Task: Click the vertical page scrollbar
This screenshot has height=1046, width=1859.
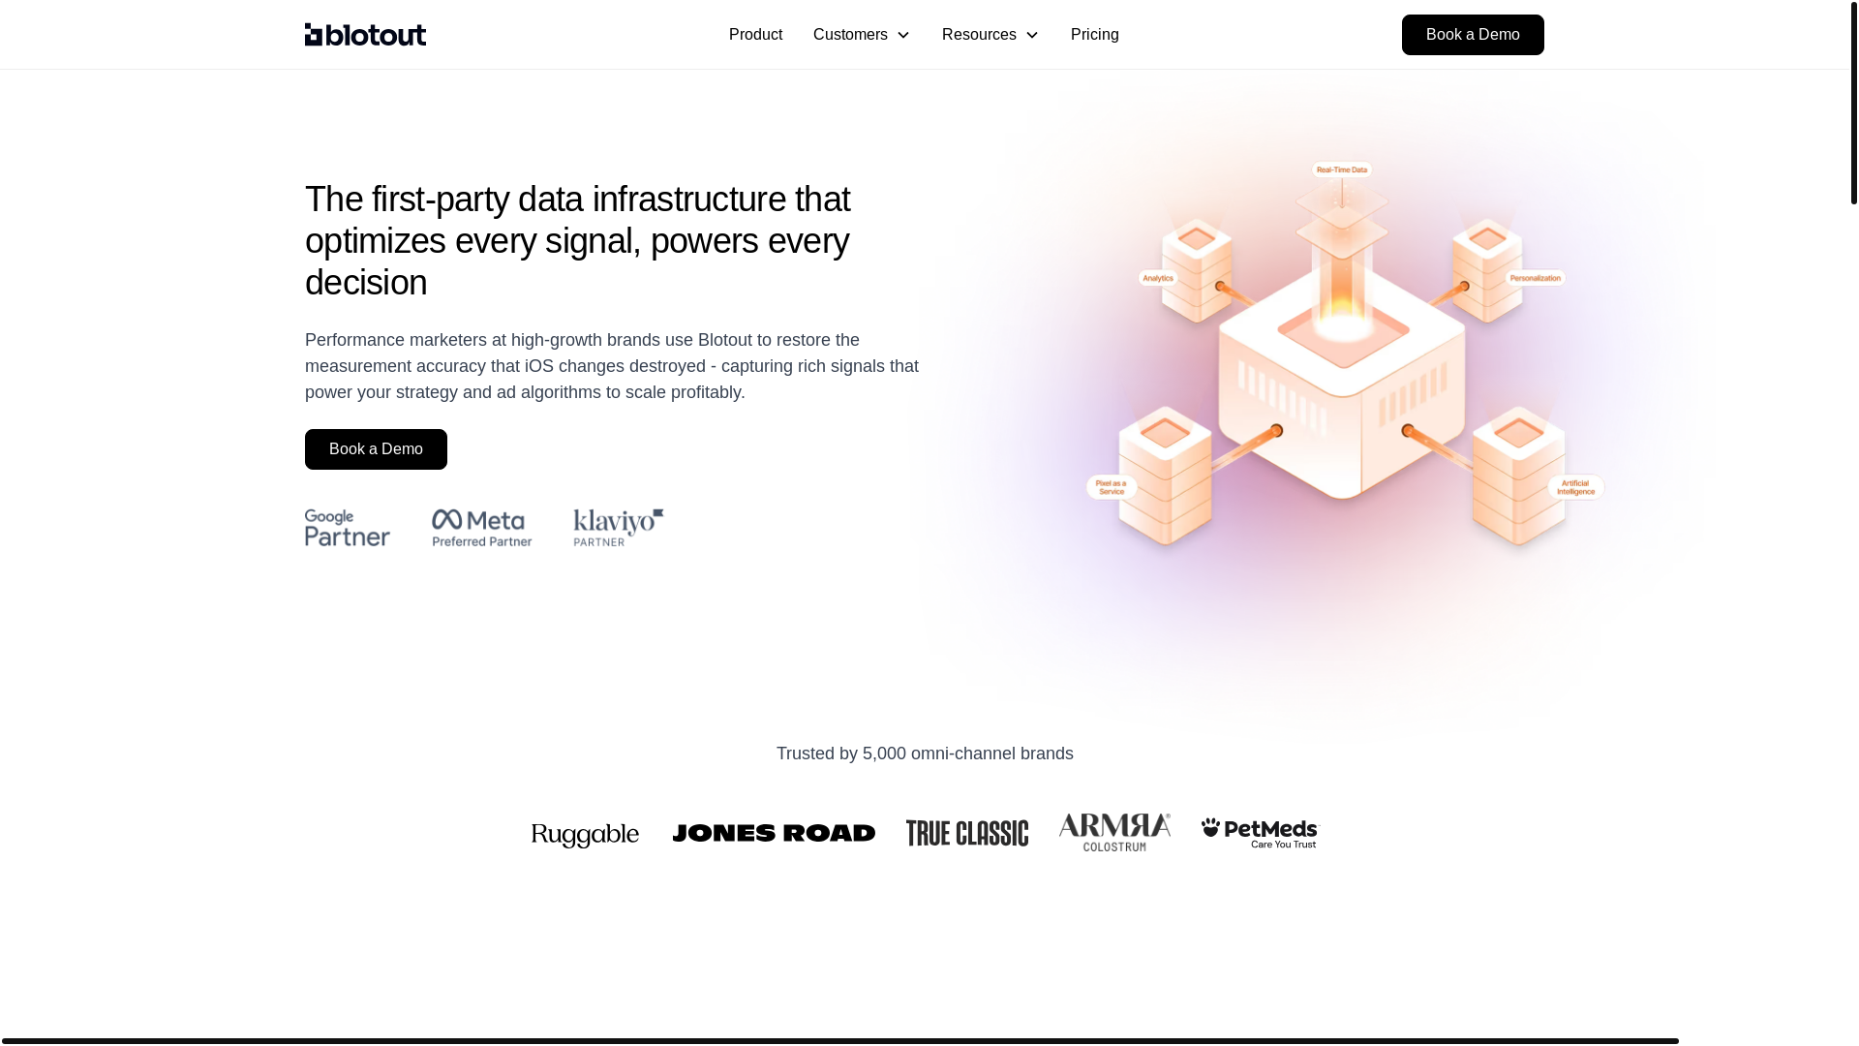Action: 1853,102
